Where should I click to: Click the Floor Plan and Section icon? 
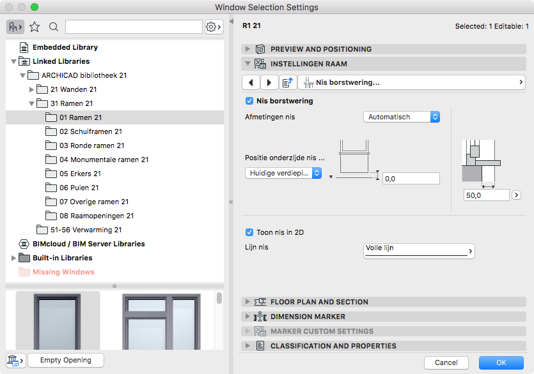(260, 302)
